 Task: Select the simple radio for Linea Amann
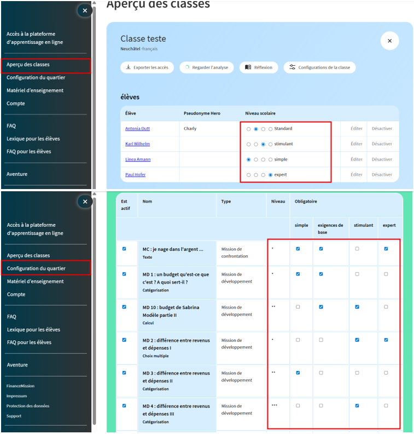[x=249, y=159]
